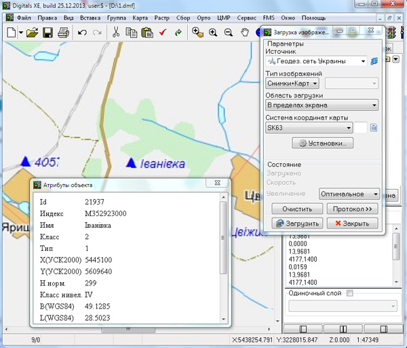This screenshot has height=348, width=407.
Task: Enable the Одиночный слой checkbox
Action: tap(350, 293)
